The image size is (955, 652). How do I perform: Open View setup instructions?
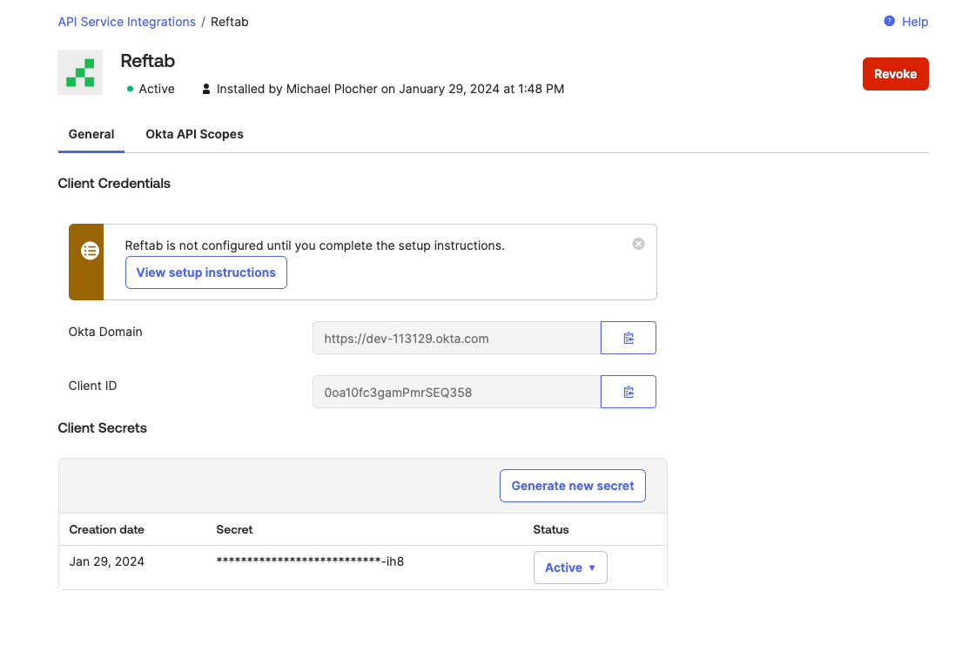(205, 272)
